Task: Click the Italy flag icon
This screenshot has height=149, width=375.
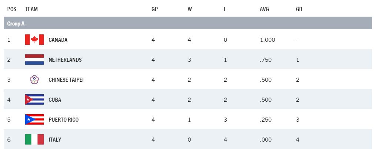Action: pos(34,139)
